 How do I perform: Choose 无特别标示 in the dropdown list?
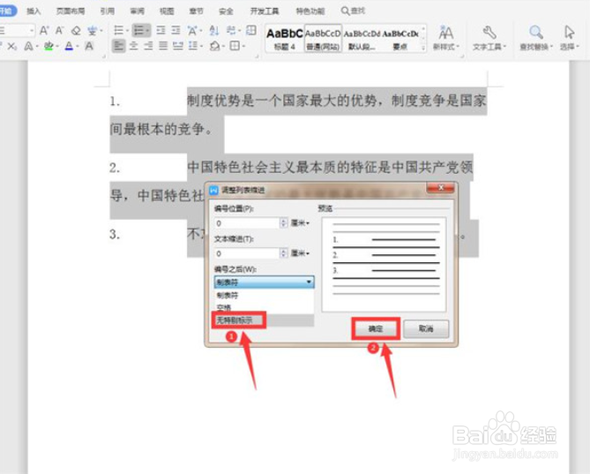point(264,320)
